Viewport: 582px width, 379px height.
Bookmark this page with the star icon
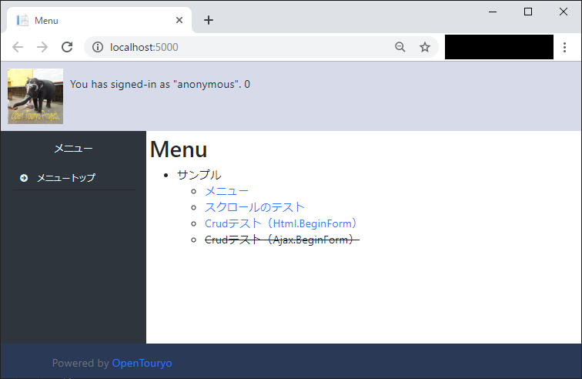[424, 47]
